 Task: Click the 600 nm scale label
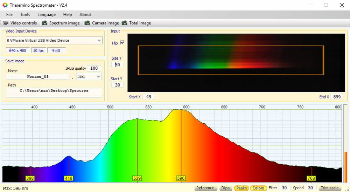(186, 107)
